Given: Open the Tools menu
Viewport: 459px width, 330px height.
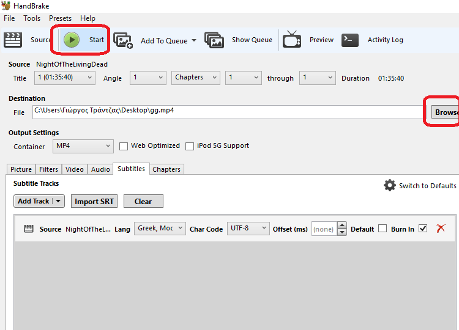Looking at the screenshot, I should (x=32, y=18).
